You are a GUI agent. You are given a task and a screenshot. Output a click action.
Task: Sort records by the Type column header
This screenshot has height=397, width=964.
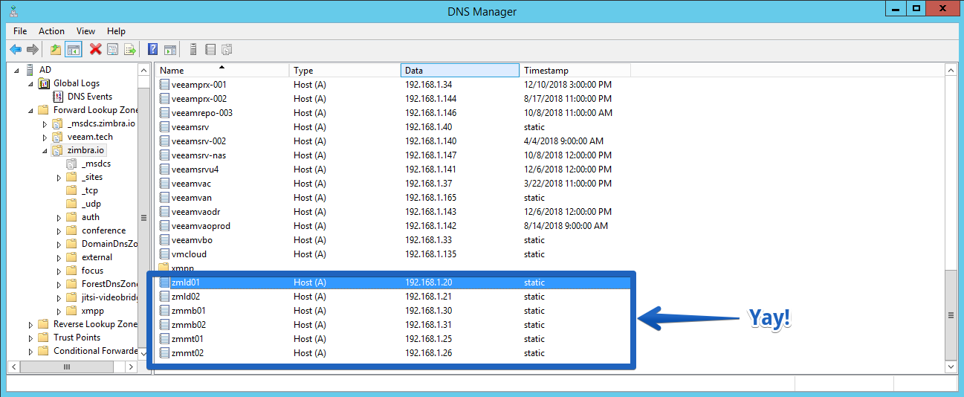tap(345, 70)
